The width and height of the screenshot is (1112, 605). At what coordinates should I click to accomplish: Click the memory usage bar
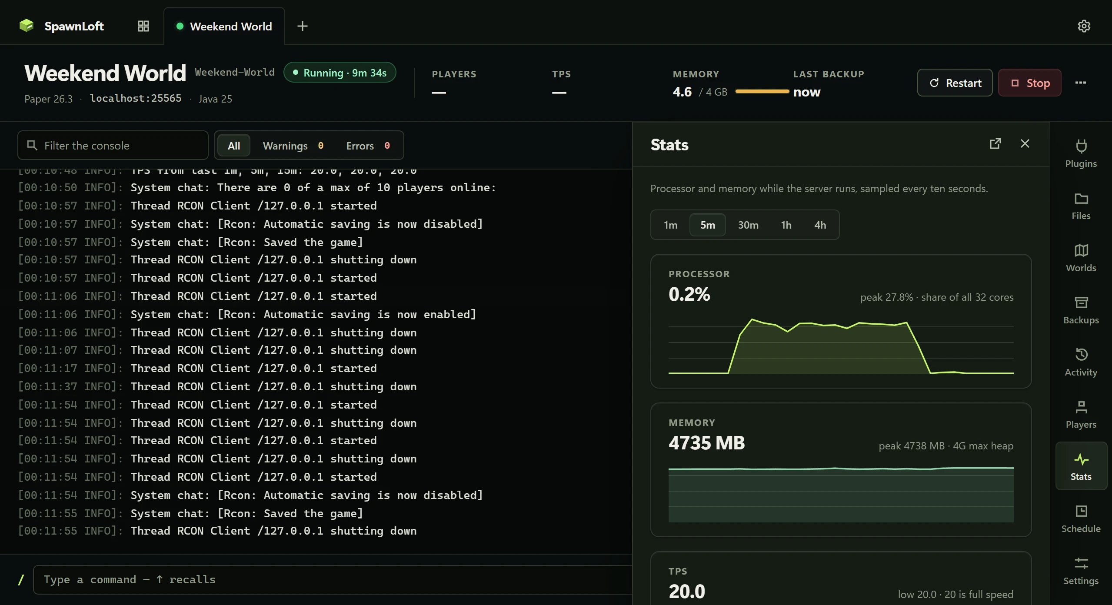point(762,91)
